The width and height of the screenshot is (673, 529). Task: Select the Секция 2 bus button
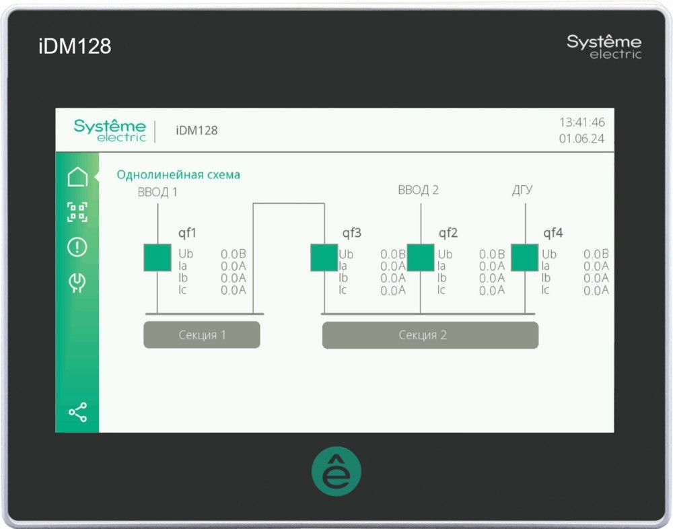coord(430,334)
